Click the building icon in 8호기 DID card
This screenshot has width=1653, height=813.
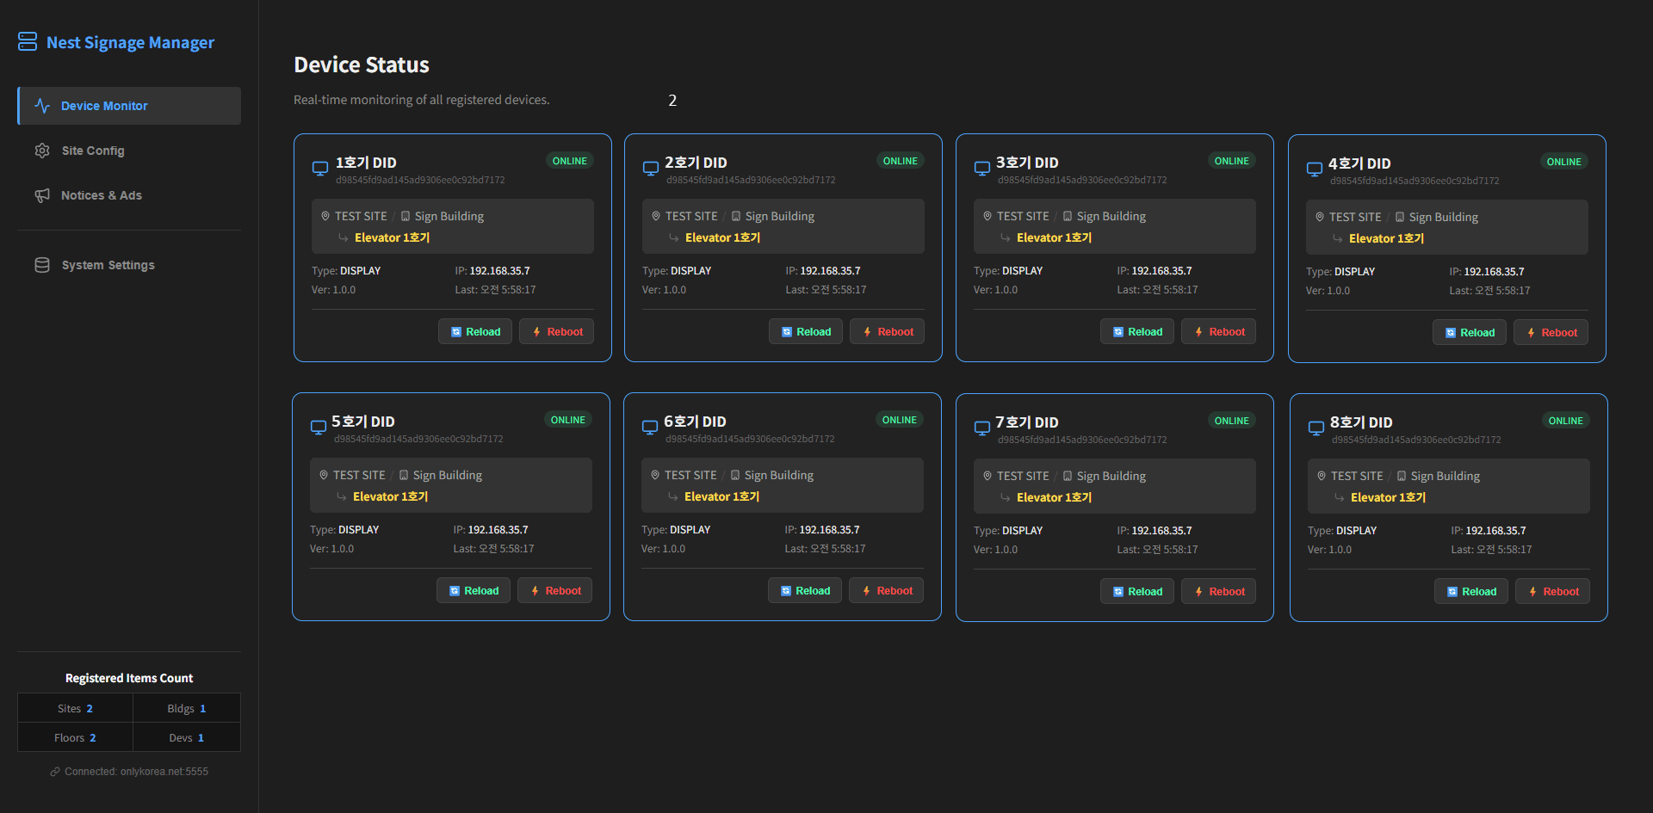tap(1402, 476)
